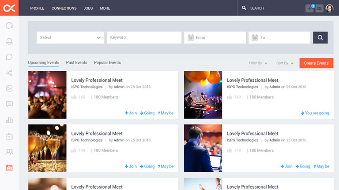Switch to Past Events tab
This screenshot has width=339, height=190.
click(x=76, y=62)
